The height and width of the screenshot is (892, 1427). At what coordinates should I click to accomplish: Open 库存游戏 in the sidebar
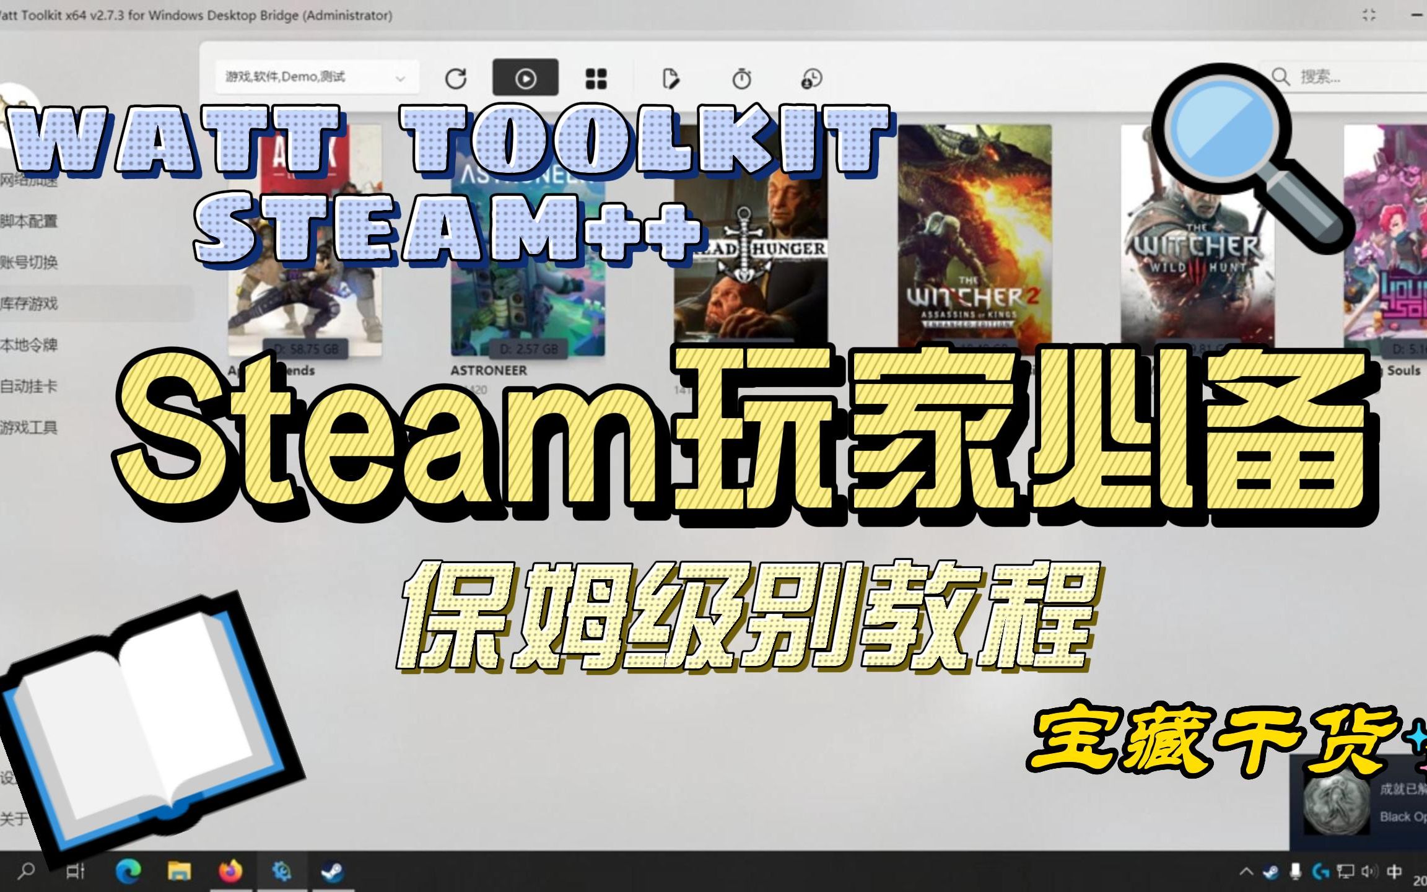tap(30, 304)
